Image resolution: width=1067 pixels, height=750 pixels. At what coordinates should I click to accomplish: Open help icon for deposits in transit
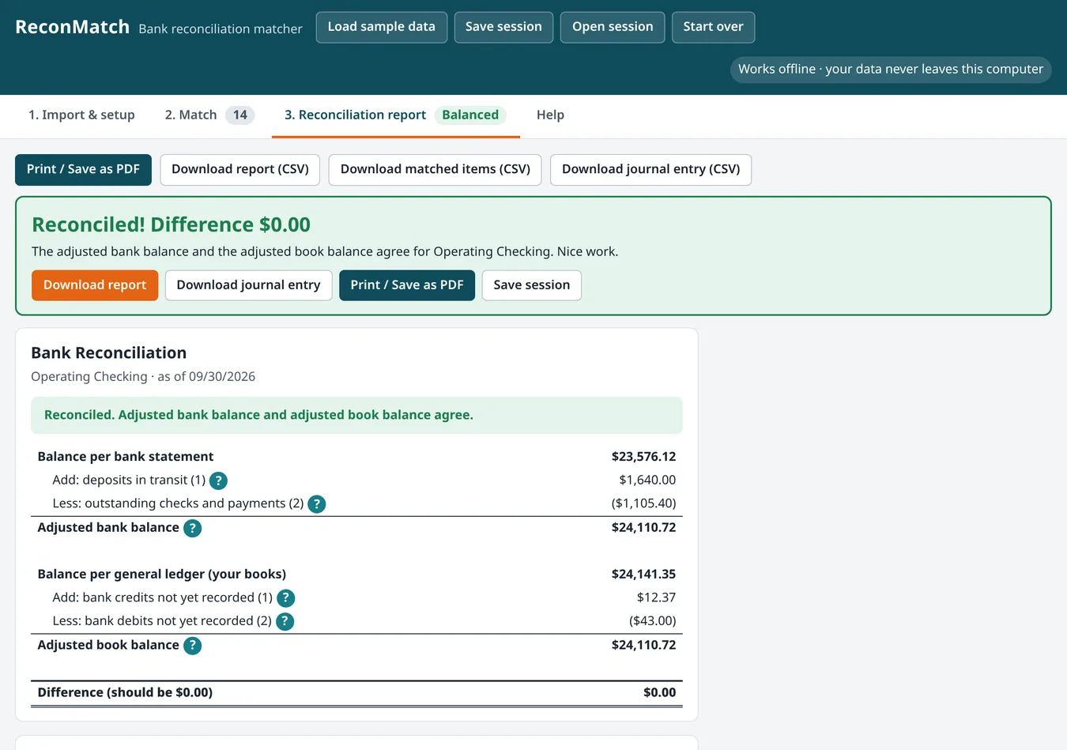219,481
